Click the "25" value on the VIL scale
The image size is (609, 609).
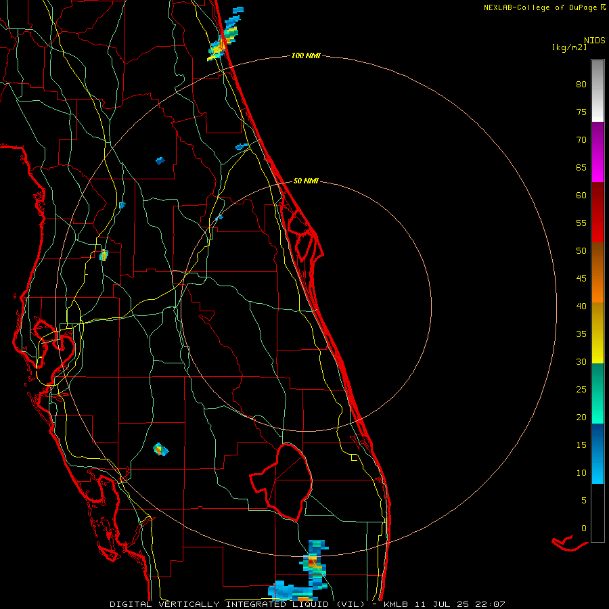[x=581, y=390]
